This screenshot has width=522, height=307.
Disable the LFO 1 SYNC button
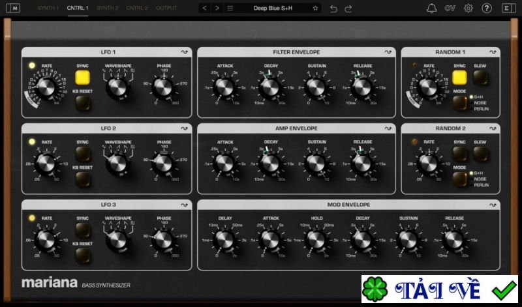82,78
